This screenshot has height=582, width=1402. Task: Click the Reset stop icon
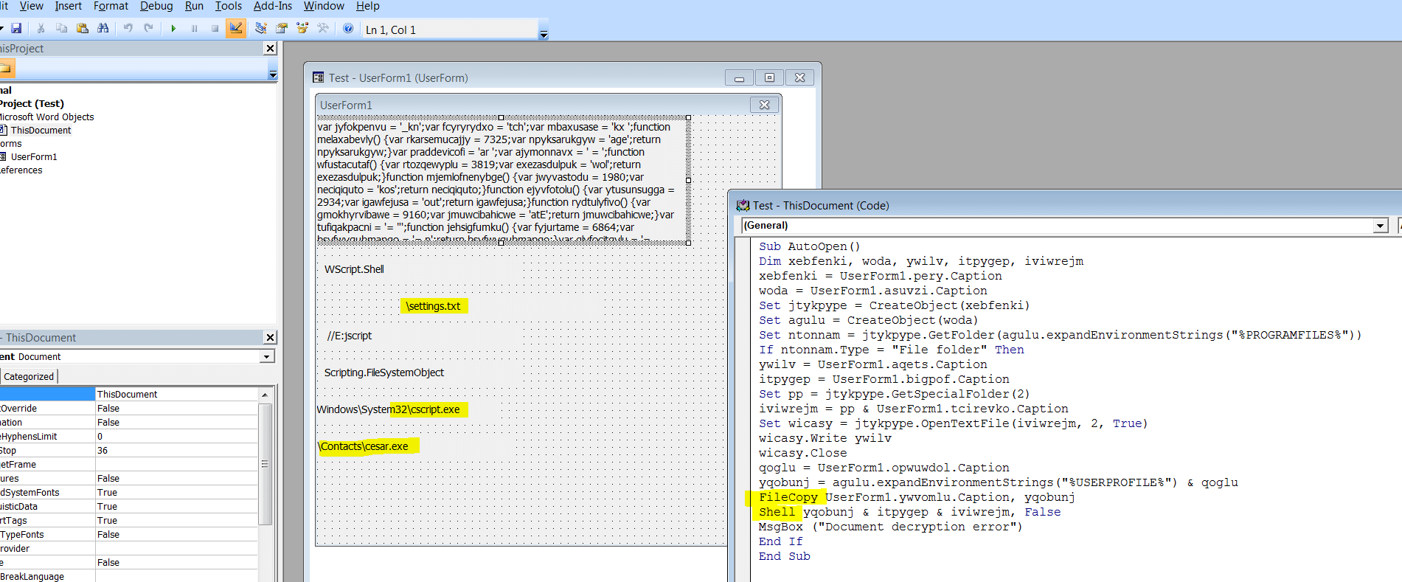pos(215,29)
